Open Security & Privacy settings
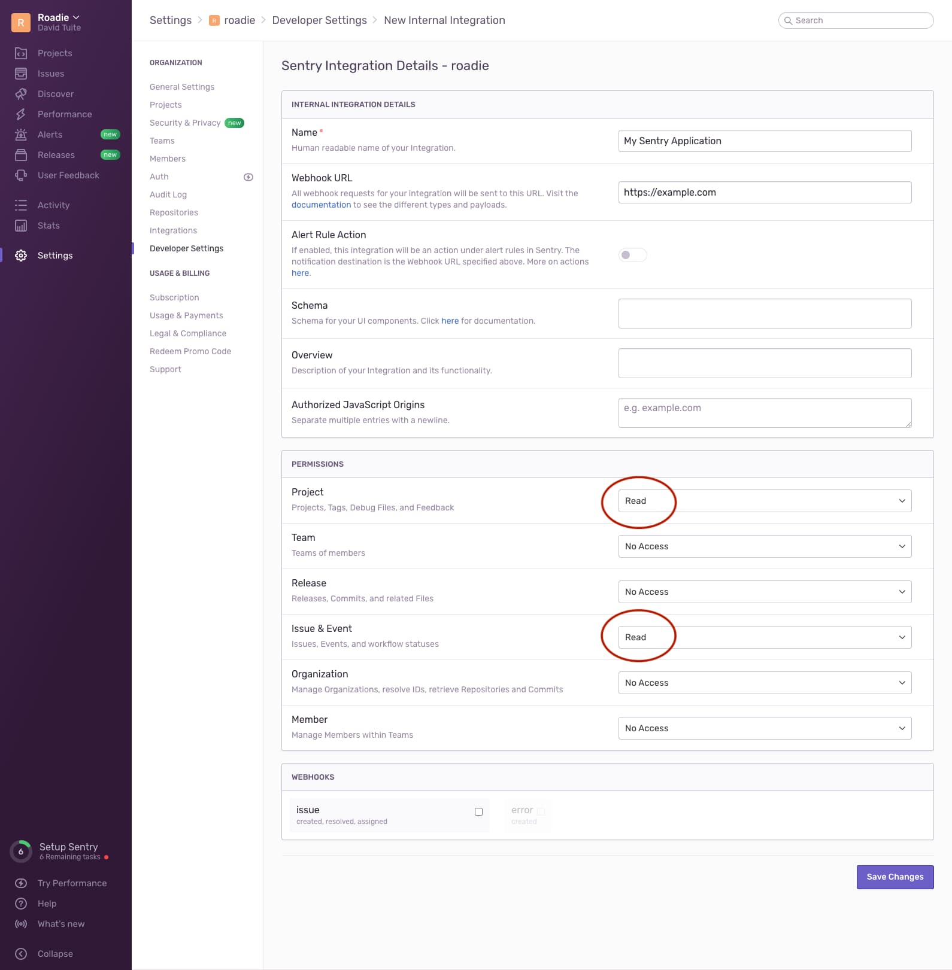This screenshot has width=952, height=970. click(x=185, y=123)
